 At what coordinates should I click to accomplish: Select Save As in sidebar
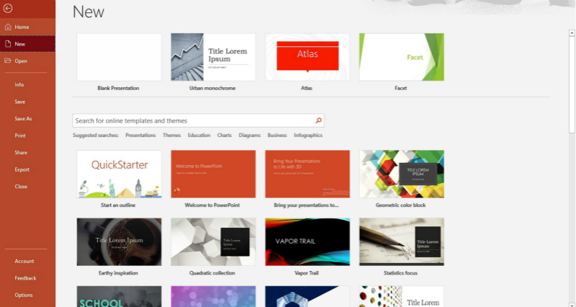(x=23, y=118)
